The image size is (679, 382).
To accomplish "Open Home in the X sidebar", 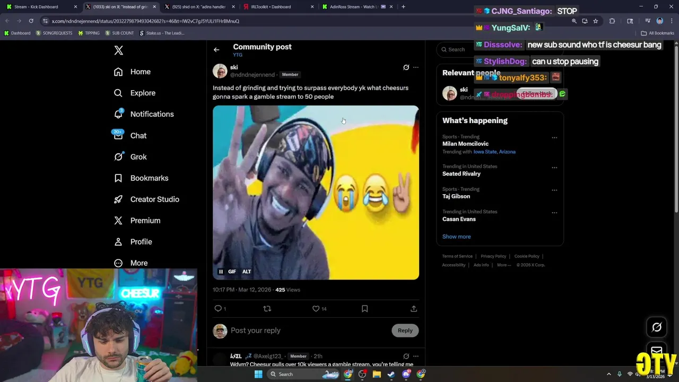I will [133, 72].
